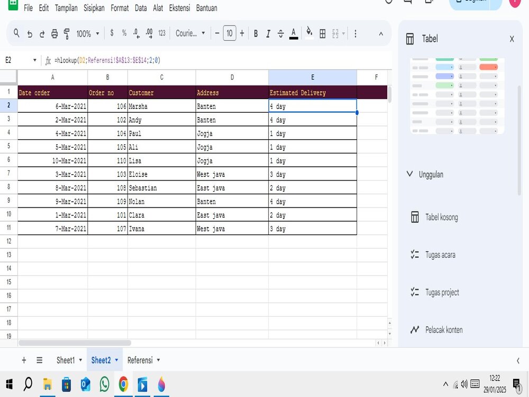
Task: Collapse the Unggulan section
Action: point(409,174)
